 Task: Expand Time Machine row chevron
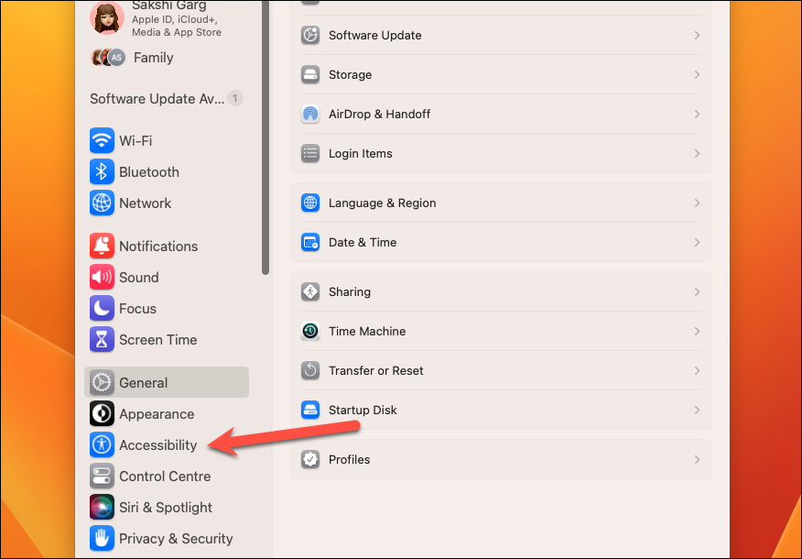pyautogui.click(x=697, y=331)
